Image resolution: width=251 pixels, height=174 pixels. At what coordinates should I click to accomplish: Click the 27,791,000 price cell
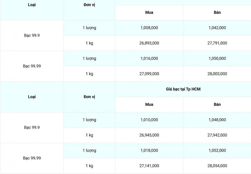217,43
